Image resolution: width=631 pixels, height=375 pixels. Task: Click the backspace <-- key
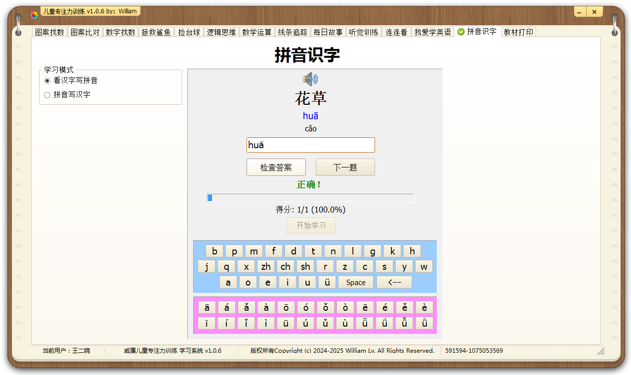tap(394, 282)
